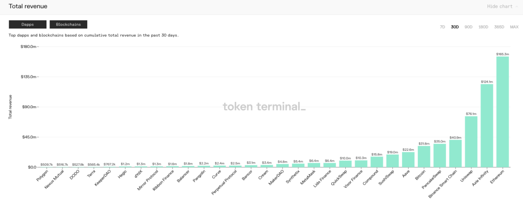This screenshot has width=523, height=199.
Task: Click the token terminal watermark logo
Action: [264, 107]
